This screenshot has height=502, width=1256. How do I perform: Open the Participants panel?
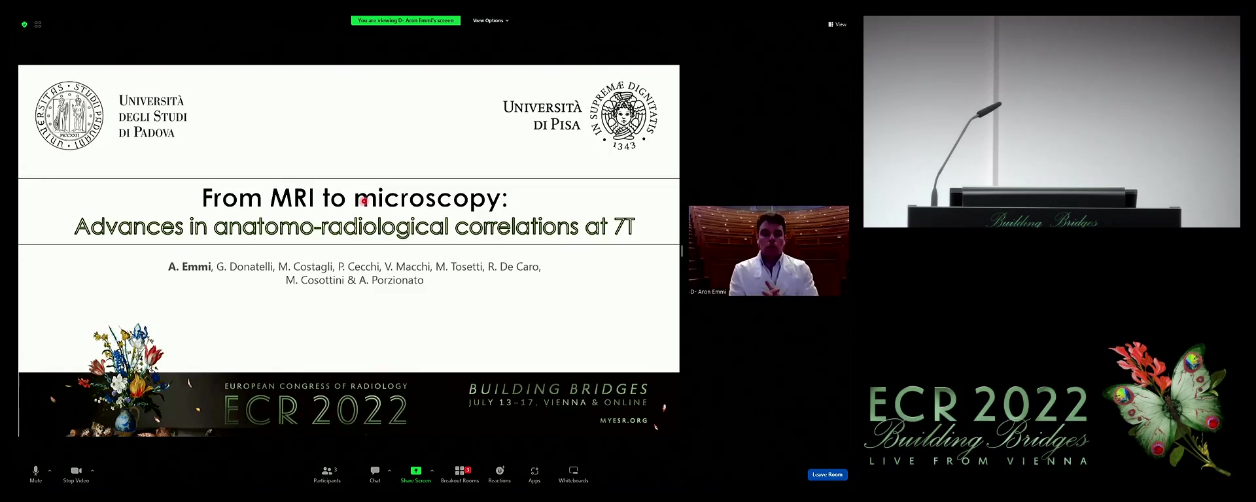327,475
